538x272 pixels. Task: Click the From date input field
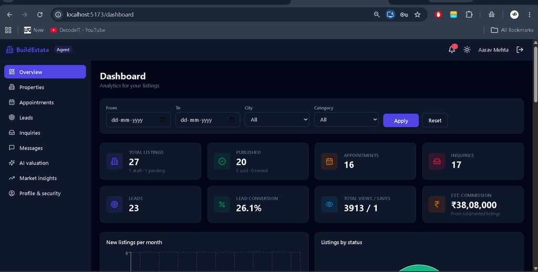click(x=138, y=120)
